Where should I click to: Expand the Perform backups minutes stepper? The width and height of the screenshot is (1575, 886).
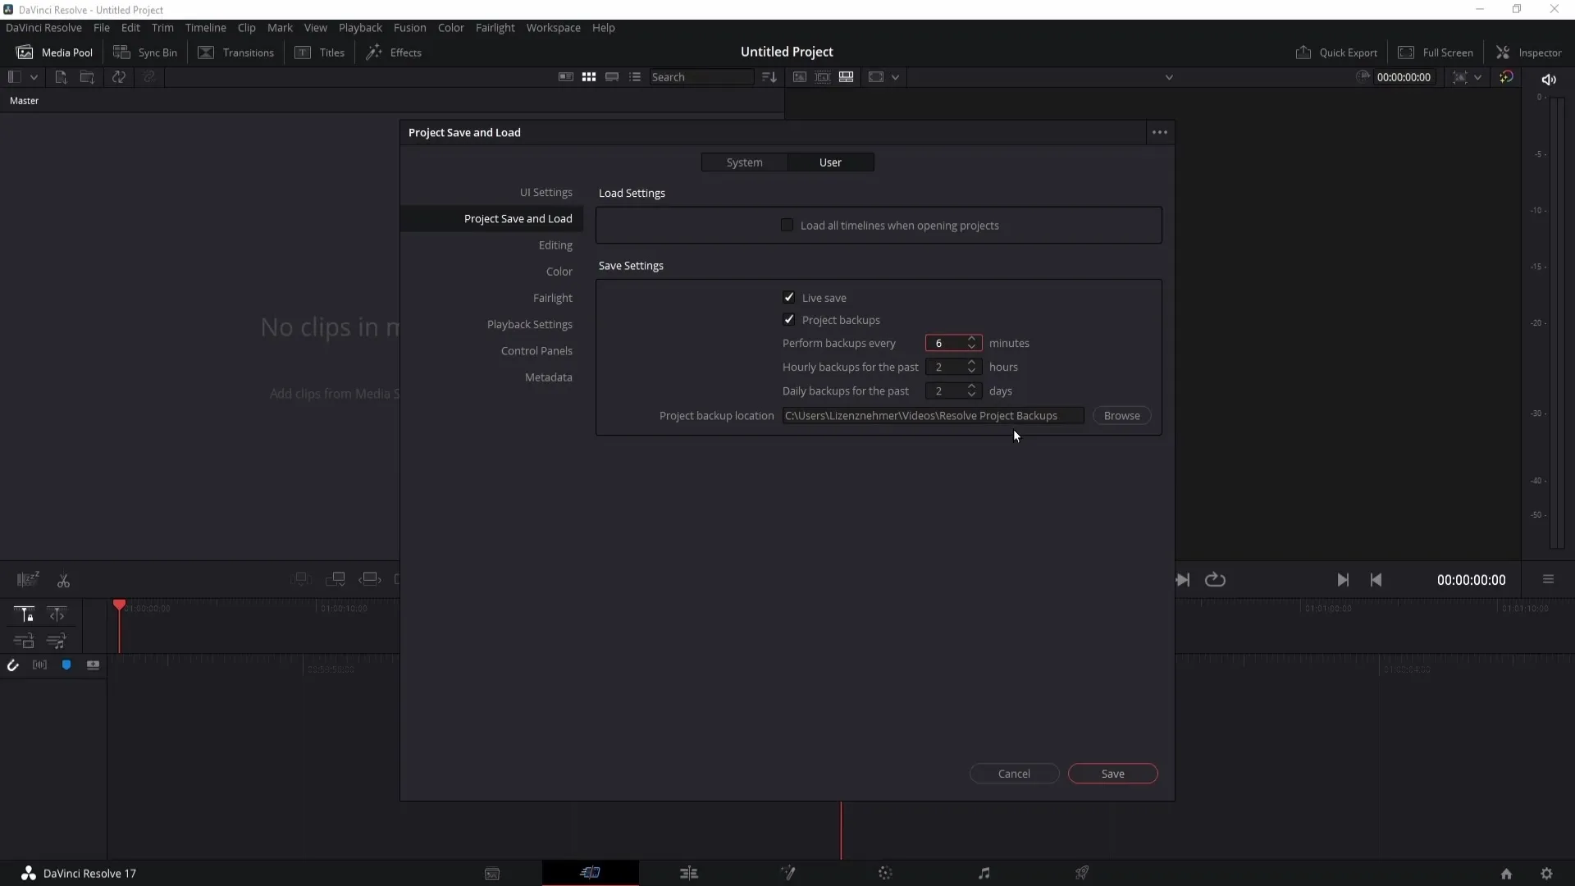point(970,339)
